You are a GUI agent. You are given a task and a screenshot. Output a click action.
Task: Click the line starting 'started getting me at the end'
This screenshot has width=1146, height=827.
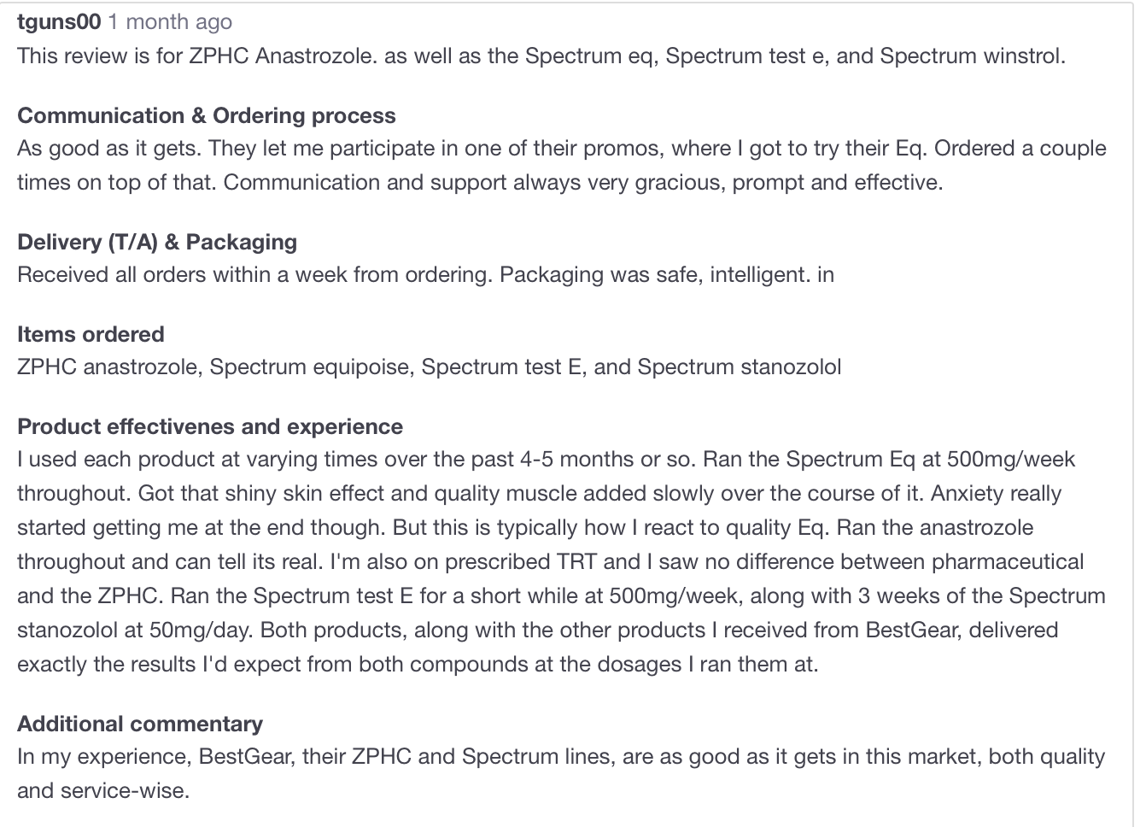(x=525, y=528)
